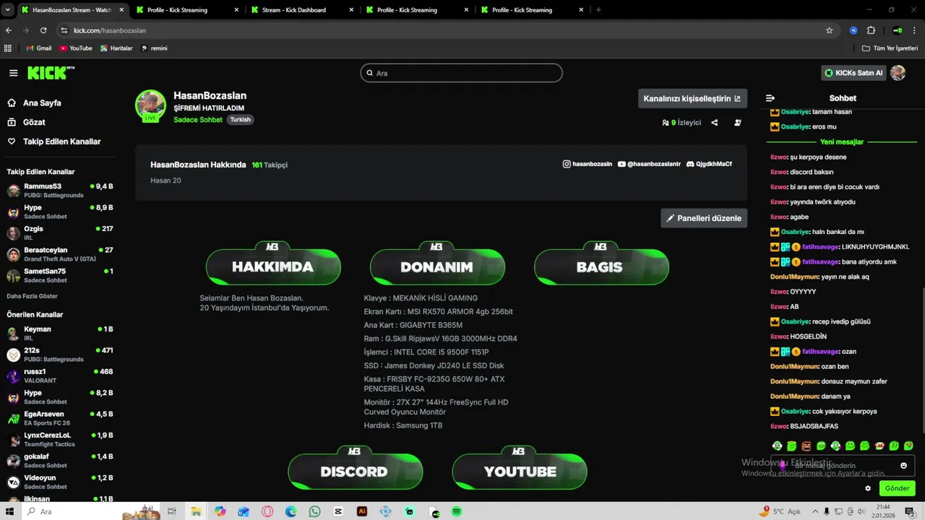Open a new browser tab
Image resolution: width=925 pixels, height=520 pixels.
[598, 10]
